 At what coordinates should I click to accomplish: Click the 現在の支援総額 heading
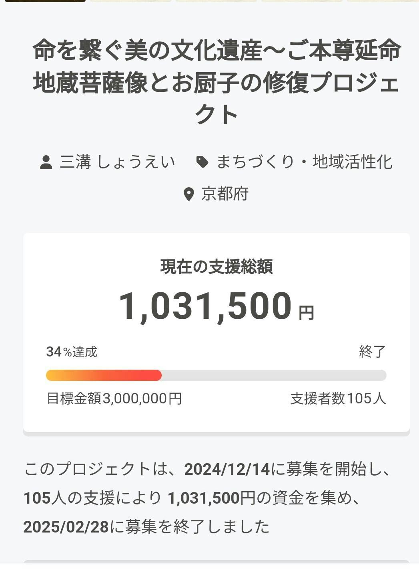[x=217, y=267]
